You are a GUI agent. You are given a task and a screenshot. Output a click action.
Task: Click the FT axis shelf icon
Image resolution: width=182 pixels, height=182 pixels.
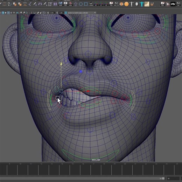coord(101,4)
